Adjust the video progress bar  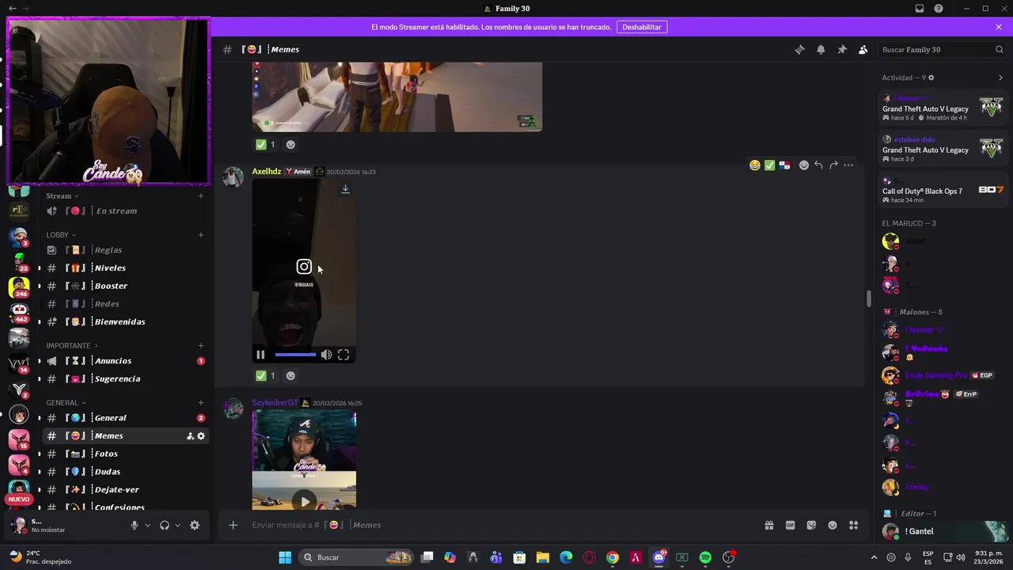coord(295,355)
